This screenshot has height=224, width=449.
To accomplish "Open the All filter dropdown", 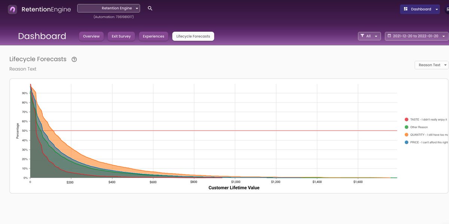I will (369, 36).
